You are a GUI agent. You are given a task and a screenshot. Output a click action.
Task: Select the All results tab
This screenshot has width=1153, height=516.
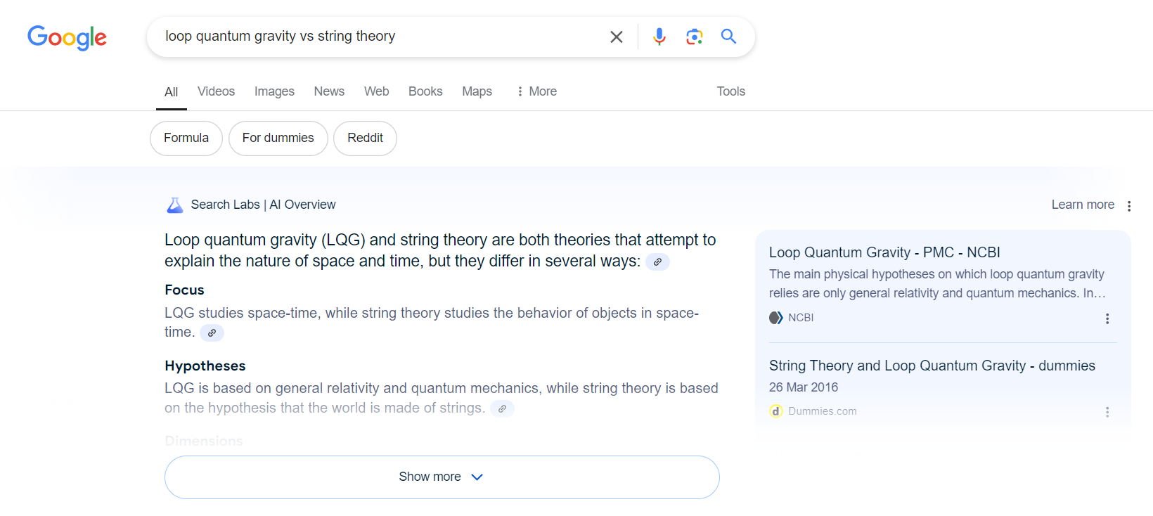pos(171,92)
